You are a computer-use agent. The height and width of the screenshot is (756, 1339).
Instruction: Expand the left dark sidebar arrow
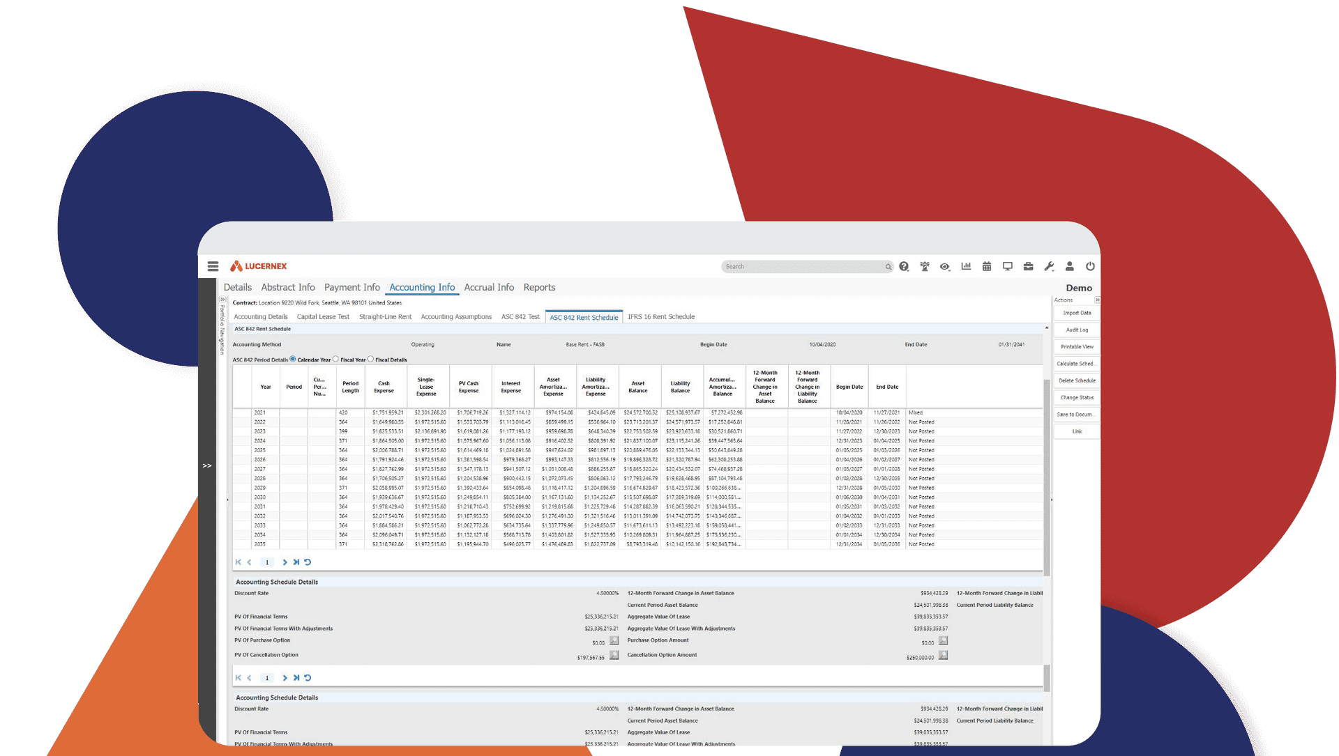pos(207,465)
